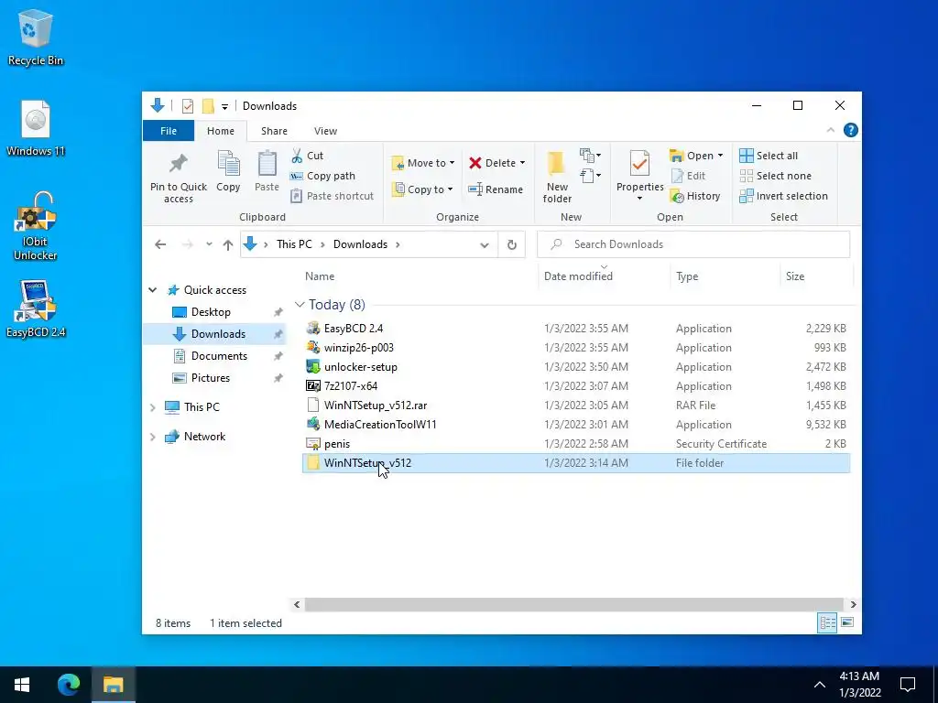This screenshot has height=703, width=938.
Task: Expand This PC in the navigation pane
Action: [153, 407]
